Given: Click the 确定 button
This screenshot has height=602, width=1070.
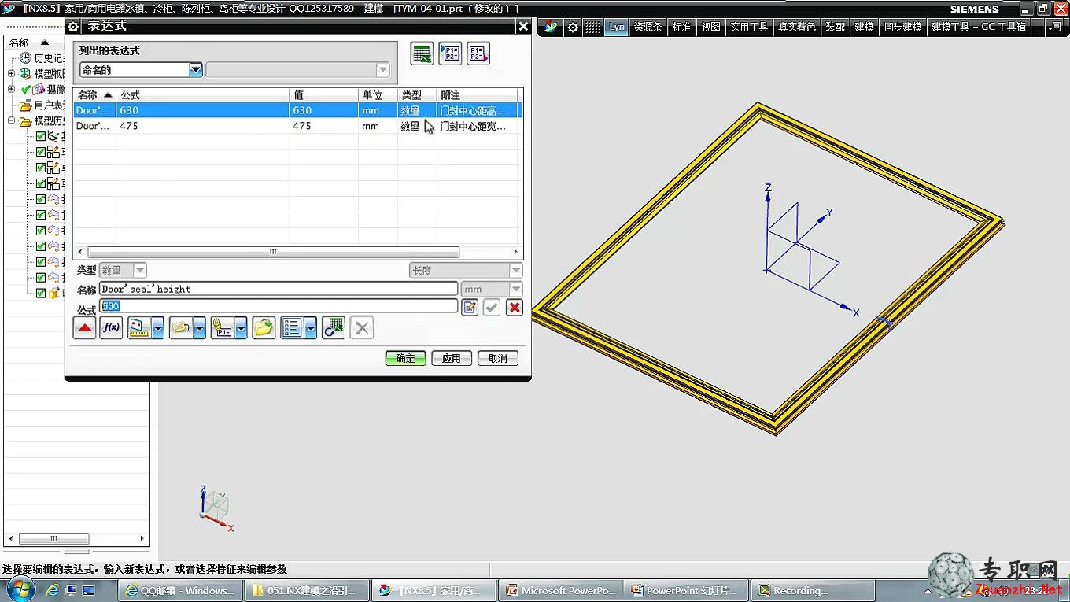Looking at the screenshot, I should click(x=406, y=358).
